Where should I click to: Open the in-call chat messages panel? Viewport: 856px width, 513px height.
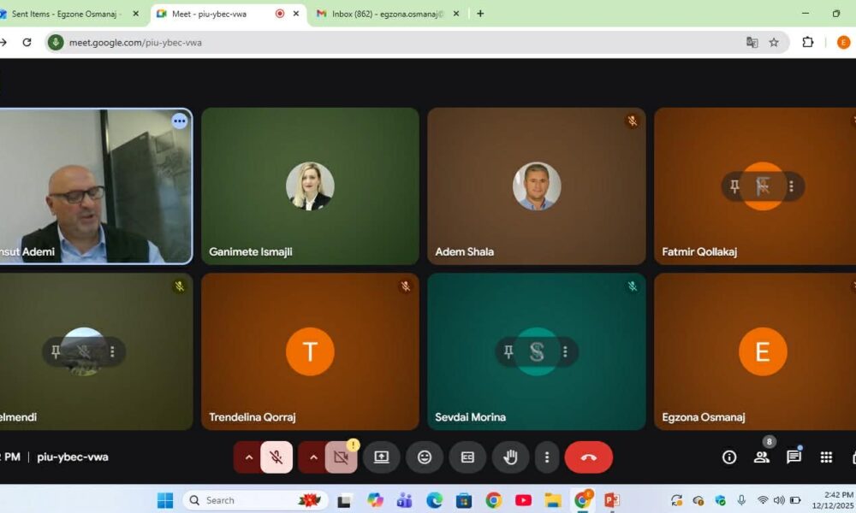pyautogui.click(x=794, y=457)
